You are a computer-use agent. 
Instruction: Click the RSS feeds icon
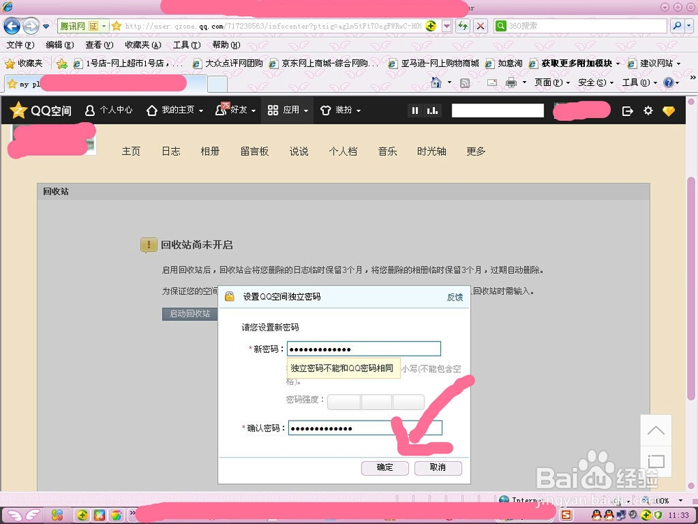[x=466, y=82]
